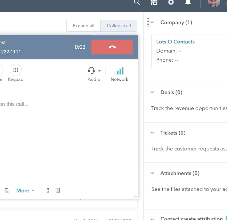Open Lots O Contacts company link
The width and height of the screenshot is (227, 220).
[x=176, y=42]
